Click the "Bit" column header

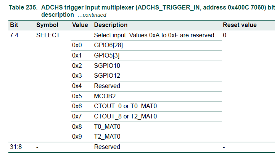click(x=14, y=25)
